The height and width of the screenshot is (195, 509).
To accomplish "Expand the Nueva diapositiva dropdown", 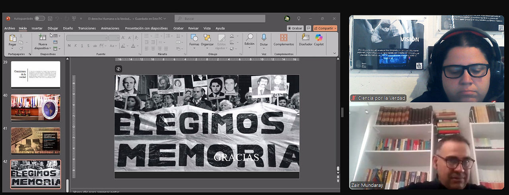I will pos(43,48).
